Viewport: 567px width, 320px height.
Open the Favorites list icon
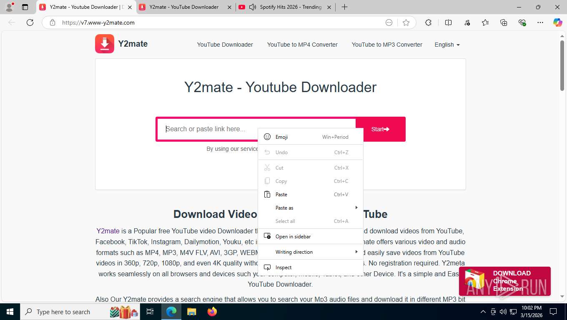pyautogui.click(x=485, y=22)
